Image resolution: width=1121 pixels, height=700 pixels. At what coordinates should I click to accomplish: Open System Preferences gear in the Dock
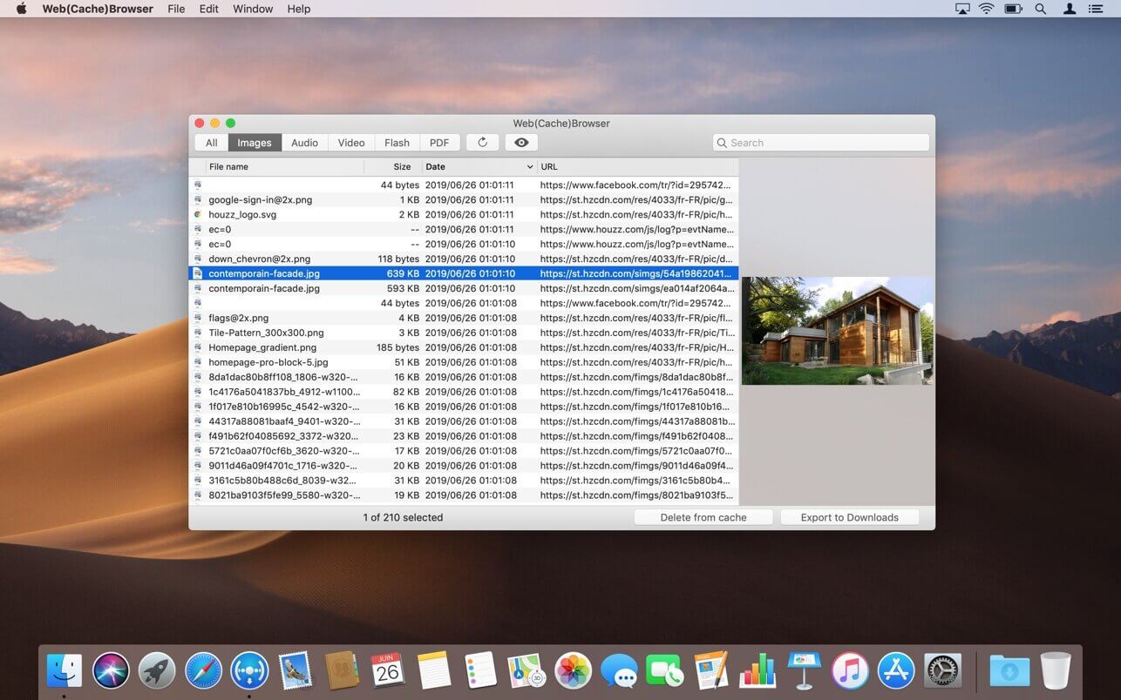tap(942, 670)
